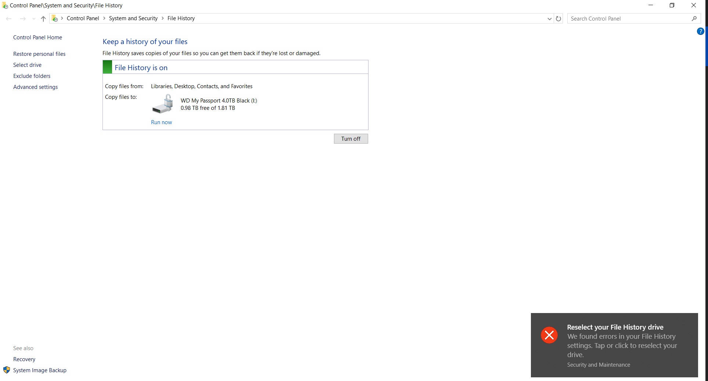Go up to System and Security folder
Image resolution: width=708 pixels, height=381 pixels.
coord(43,19)
